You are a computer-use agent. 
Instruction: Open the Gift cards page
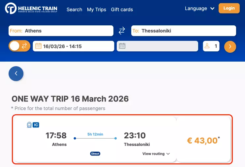122,10
